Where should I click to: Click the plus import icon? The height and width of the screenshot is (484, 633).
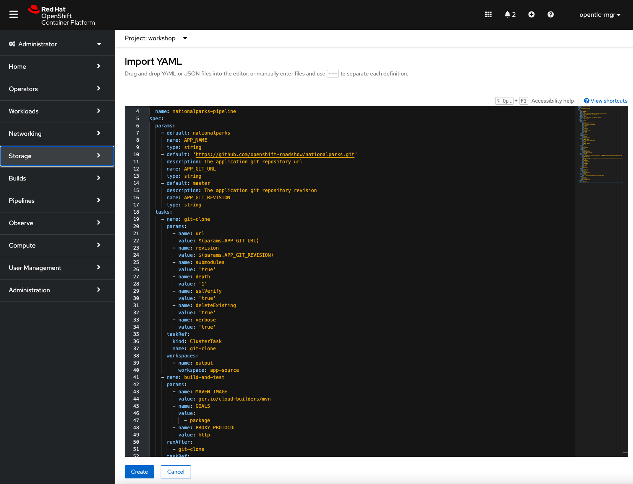[x=531, y=14]
